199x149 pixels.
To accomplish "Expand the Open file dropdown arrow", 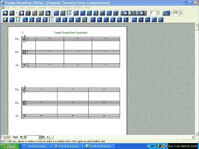I will [16, 13].
